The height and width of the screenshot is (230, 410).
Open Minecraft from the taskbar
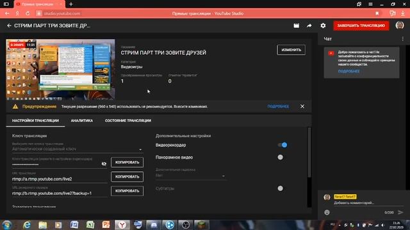point(202,225)
